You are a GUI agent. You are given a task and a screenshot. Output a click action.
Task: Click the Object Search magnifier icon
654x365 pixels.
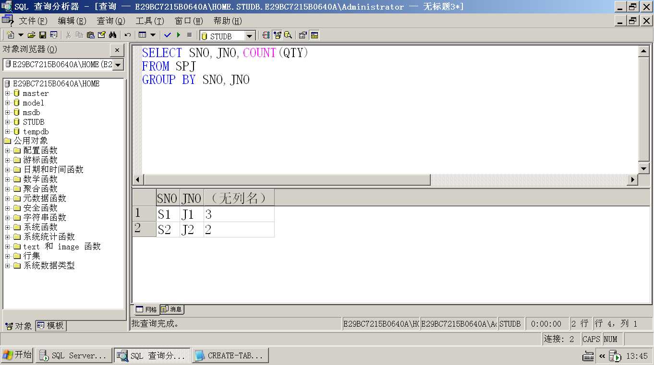tap(288, 35)
